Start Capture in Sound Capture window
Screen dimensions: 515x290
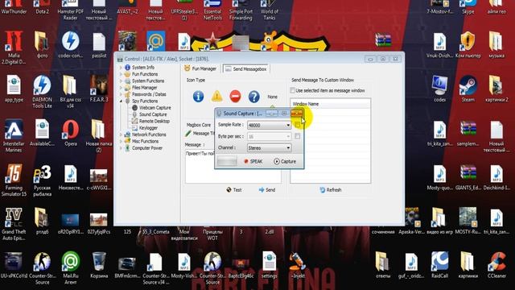point(285,161)
